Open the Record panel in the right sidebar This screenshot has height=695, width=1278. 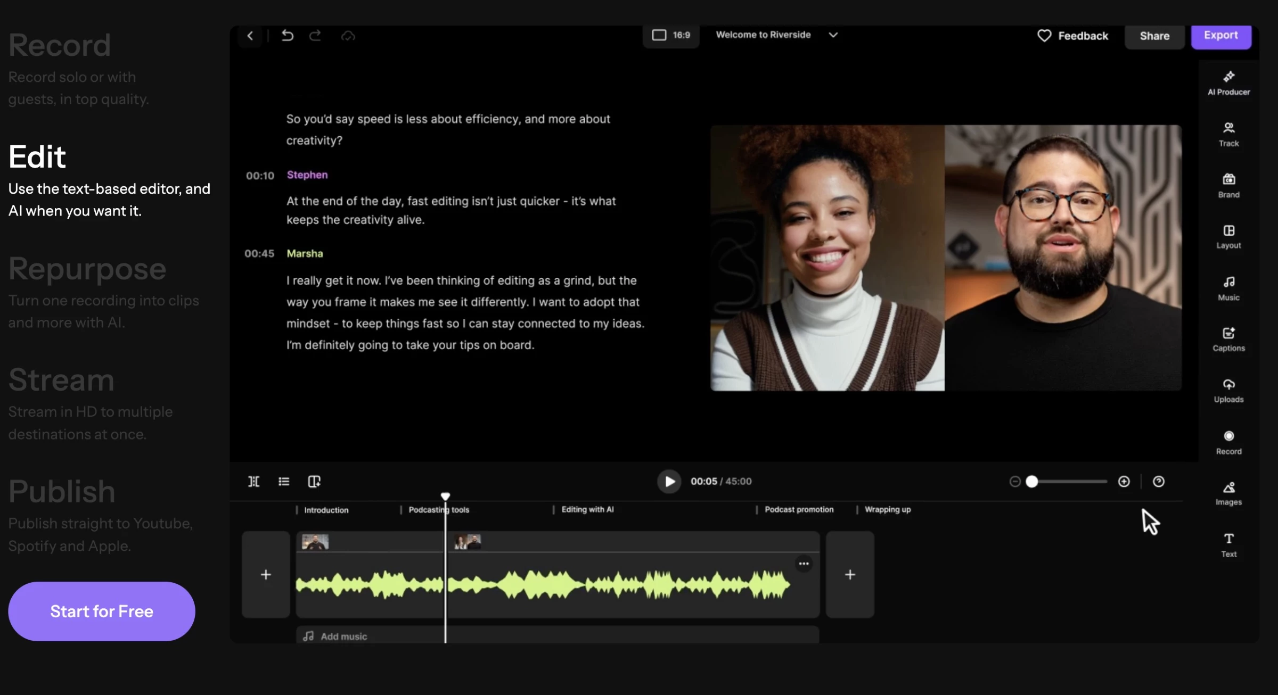1228,443
